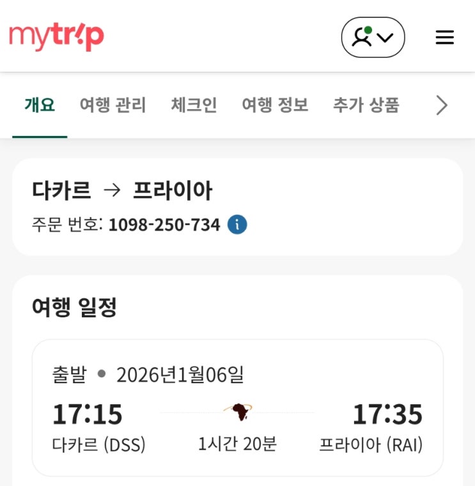Image resolution: width=475 pixels, height=486 pixels.
Task: Click the 17:35 arrival time
Action: pos(387,414)
